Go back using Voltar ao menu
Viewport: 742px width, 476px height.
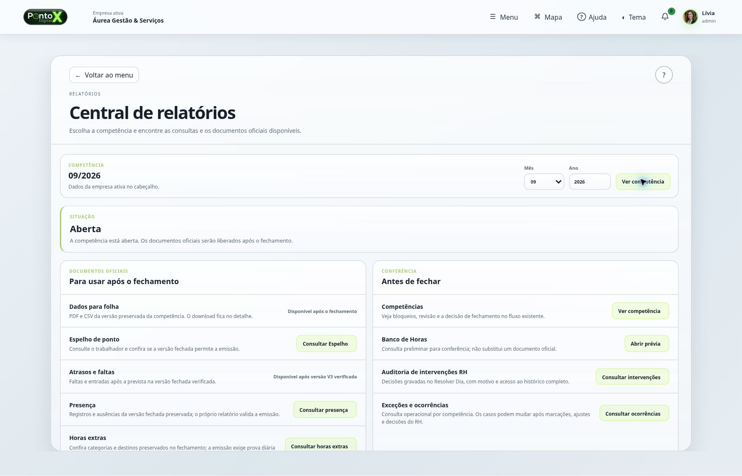click(x=104, y=75)
